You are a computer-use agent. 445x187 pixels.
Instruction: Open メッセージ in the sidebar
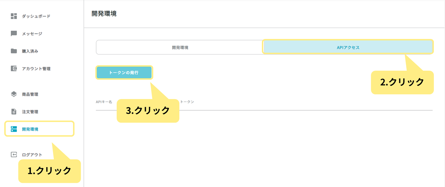[x=32, y=34]
